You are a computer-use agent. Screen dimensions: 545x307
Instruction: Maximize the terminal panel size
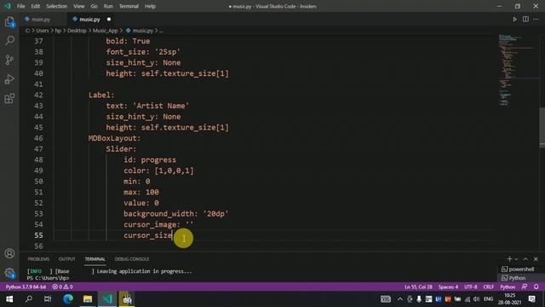pos(525,259)
